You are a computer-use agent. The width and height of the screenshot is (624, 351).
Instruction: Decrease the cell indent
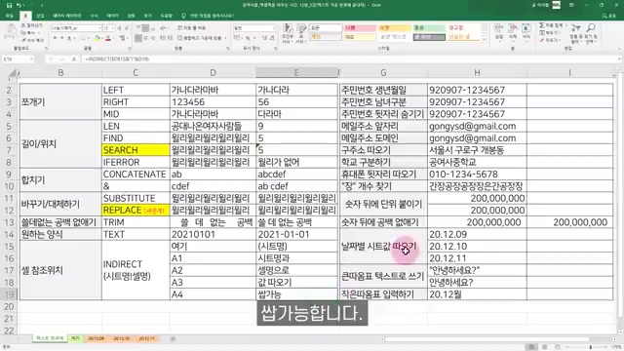[x=163, y=38]
